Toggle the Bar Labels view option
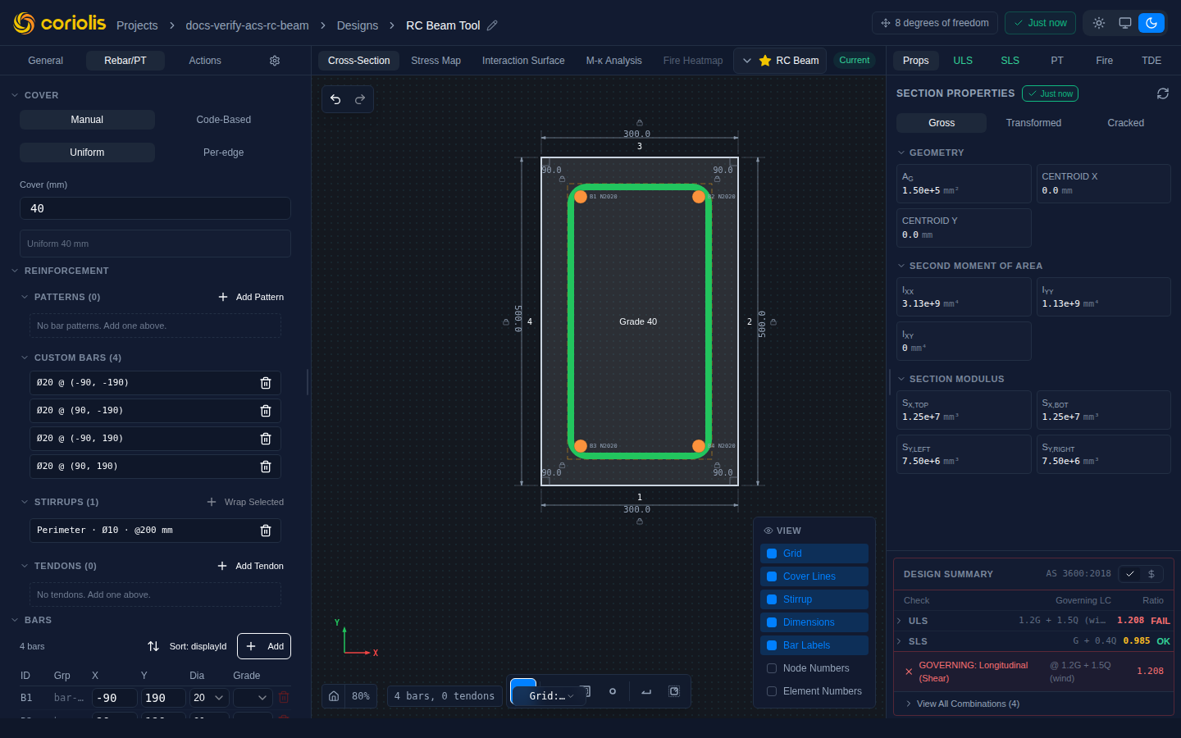Image resolution: width=1181 pixels, height=738 pixels. click(814, 645)
